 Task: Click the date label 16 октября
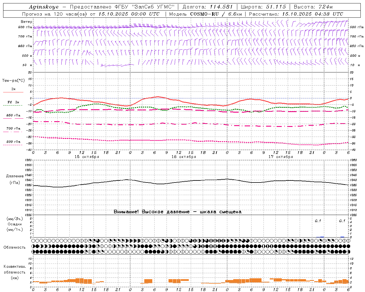pos(184,157)
